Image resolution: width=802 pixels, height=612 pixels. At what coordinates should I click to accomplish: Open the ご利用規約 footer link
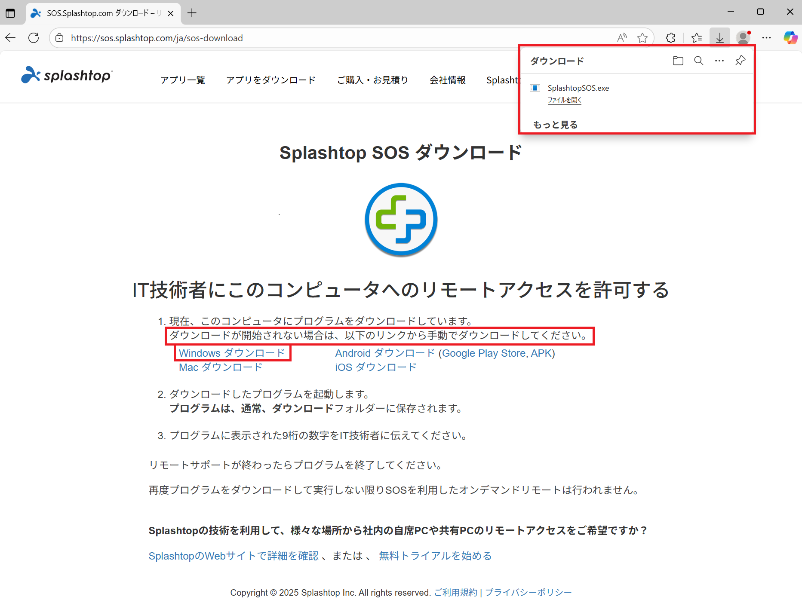(x=456, y=593)
